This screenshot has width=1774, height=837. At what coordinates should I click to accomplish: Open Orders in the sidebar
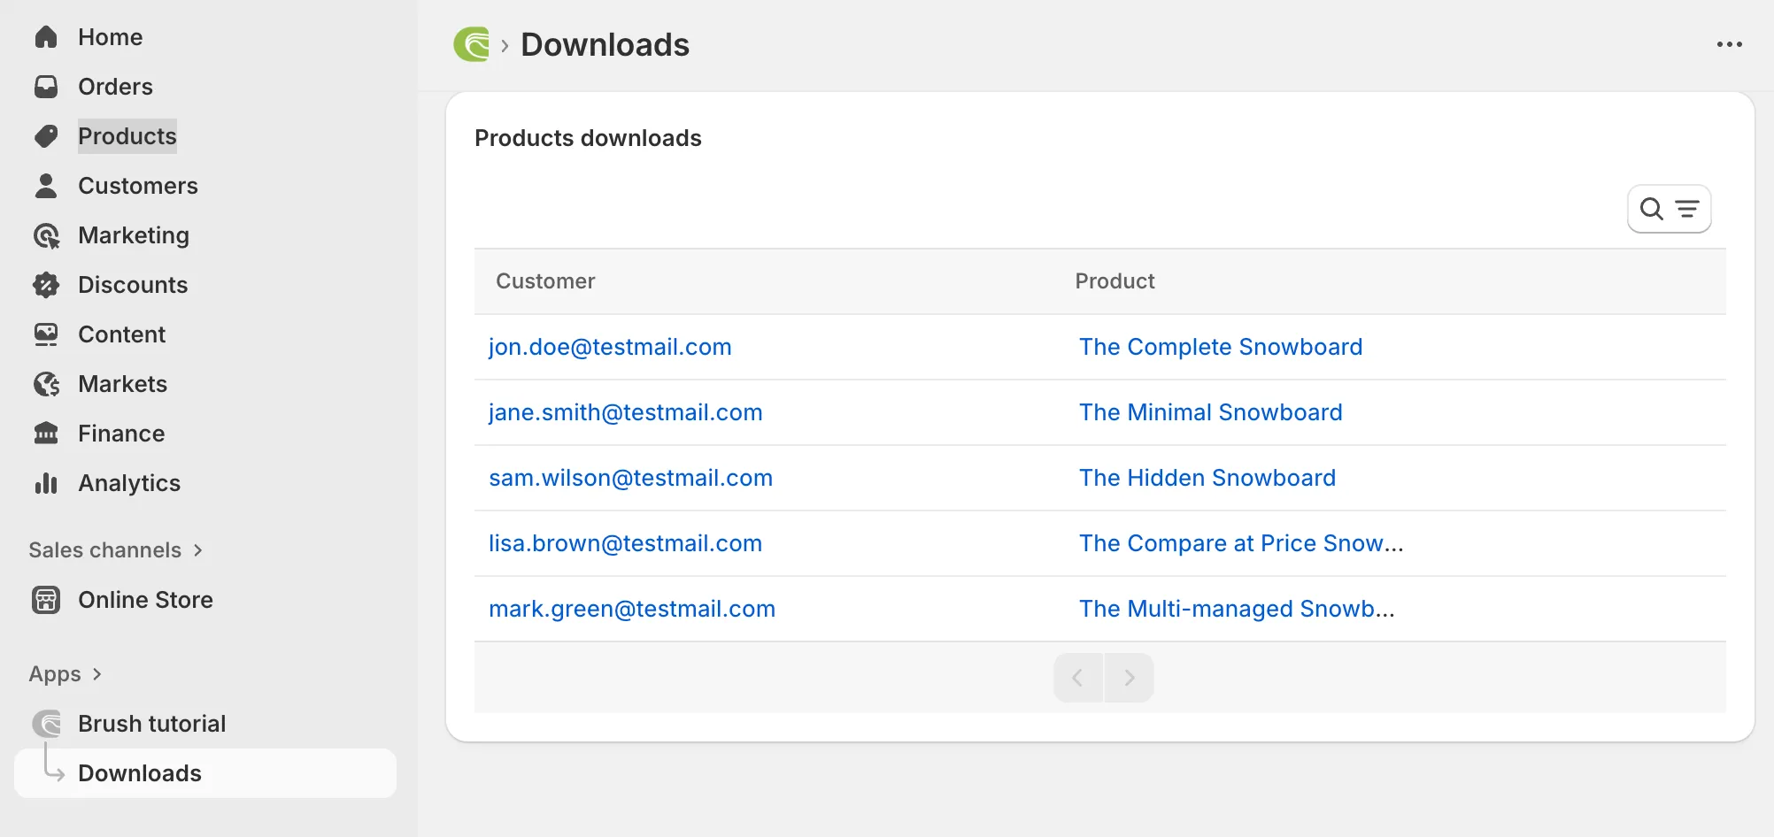coord(115,87)
